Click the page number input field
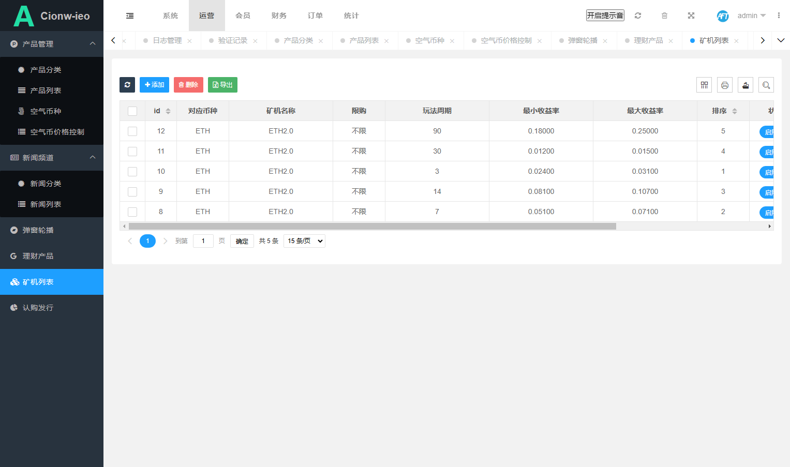 coord(203,241)
